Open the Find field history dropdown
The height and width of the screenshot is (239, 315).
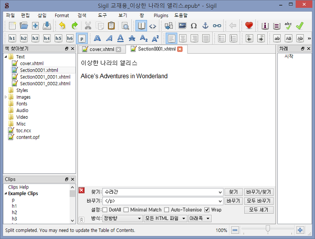click(220, 192)
